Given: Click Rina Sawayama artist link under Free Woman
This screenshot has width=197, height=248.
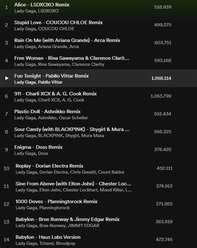Looking at the screenshot, I should [54, 64].
